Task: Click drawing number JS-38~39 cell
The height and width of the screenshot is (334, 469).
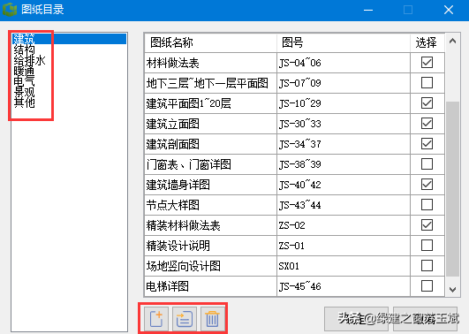Action: click(x=344, y=164)
